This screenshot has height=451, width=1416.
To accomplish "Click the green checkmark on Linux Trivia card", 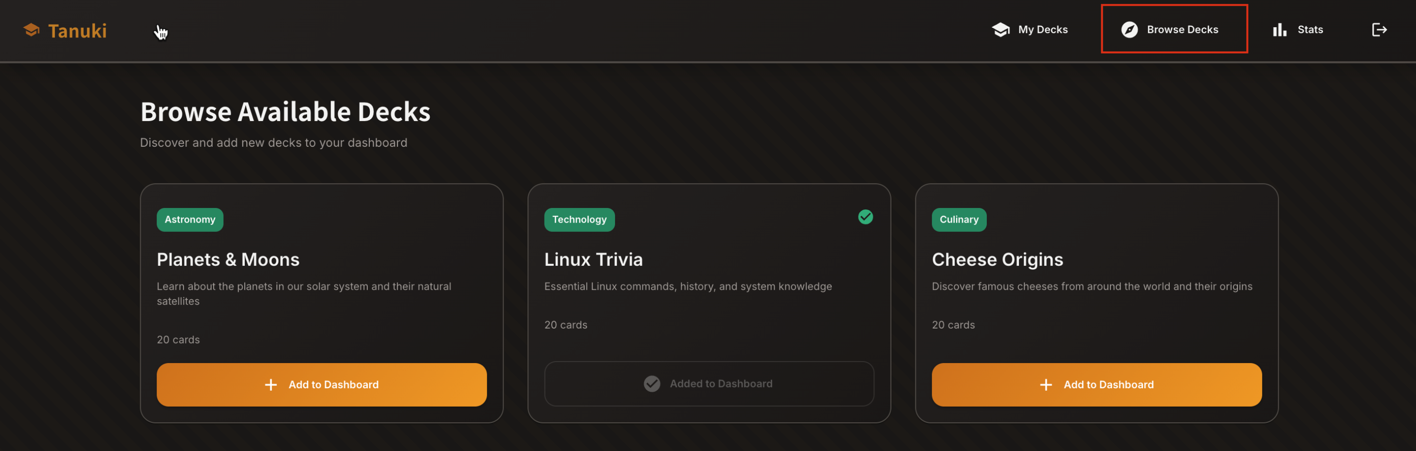I will [x=865, y=217].
